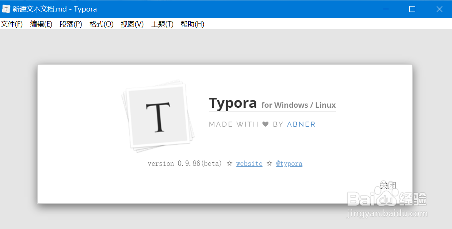The image size is (452, 229).
Task: Open the @typora link
Action: pyautogui.click(x=289, y=164)
